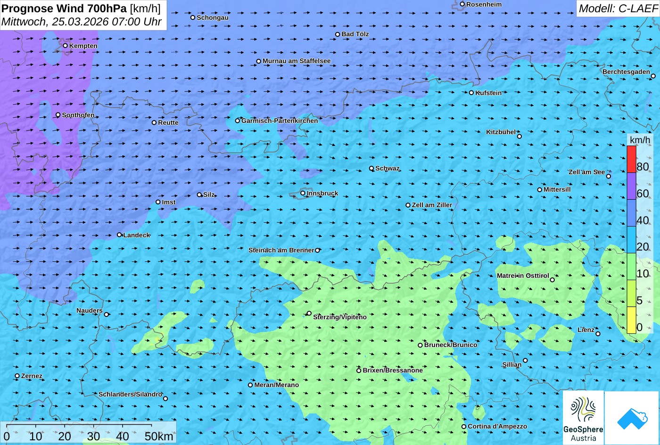Click the Matrei in Osttirol label

pos(523,275)
